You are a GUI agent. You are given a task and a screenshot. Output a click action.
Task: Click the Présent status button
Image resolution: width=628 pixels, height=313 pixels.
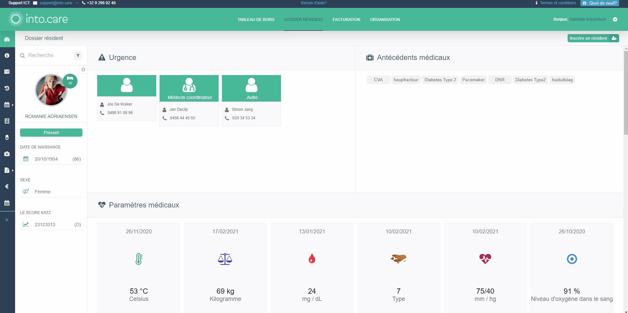[51, 132]
